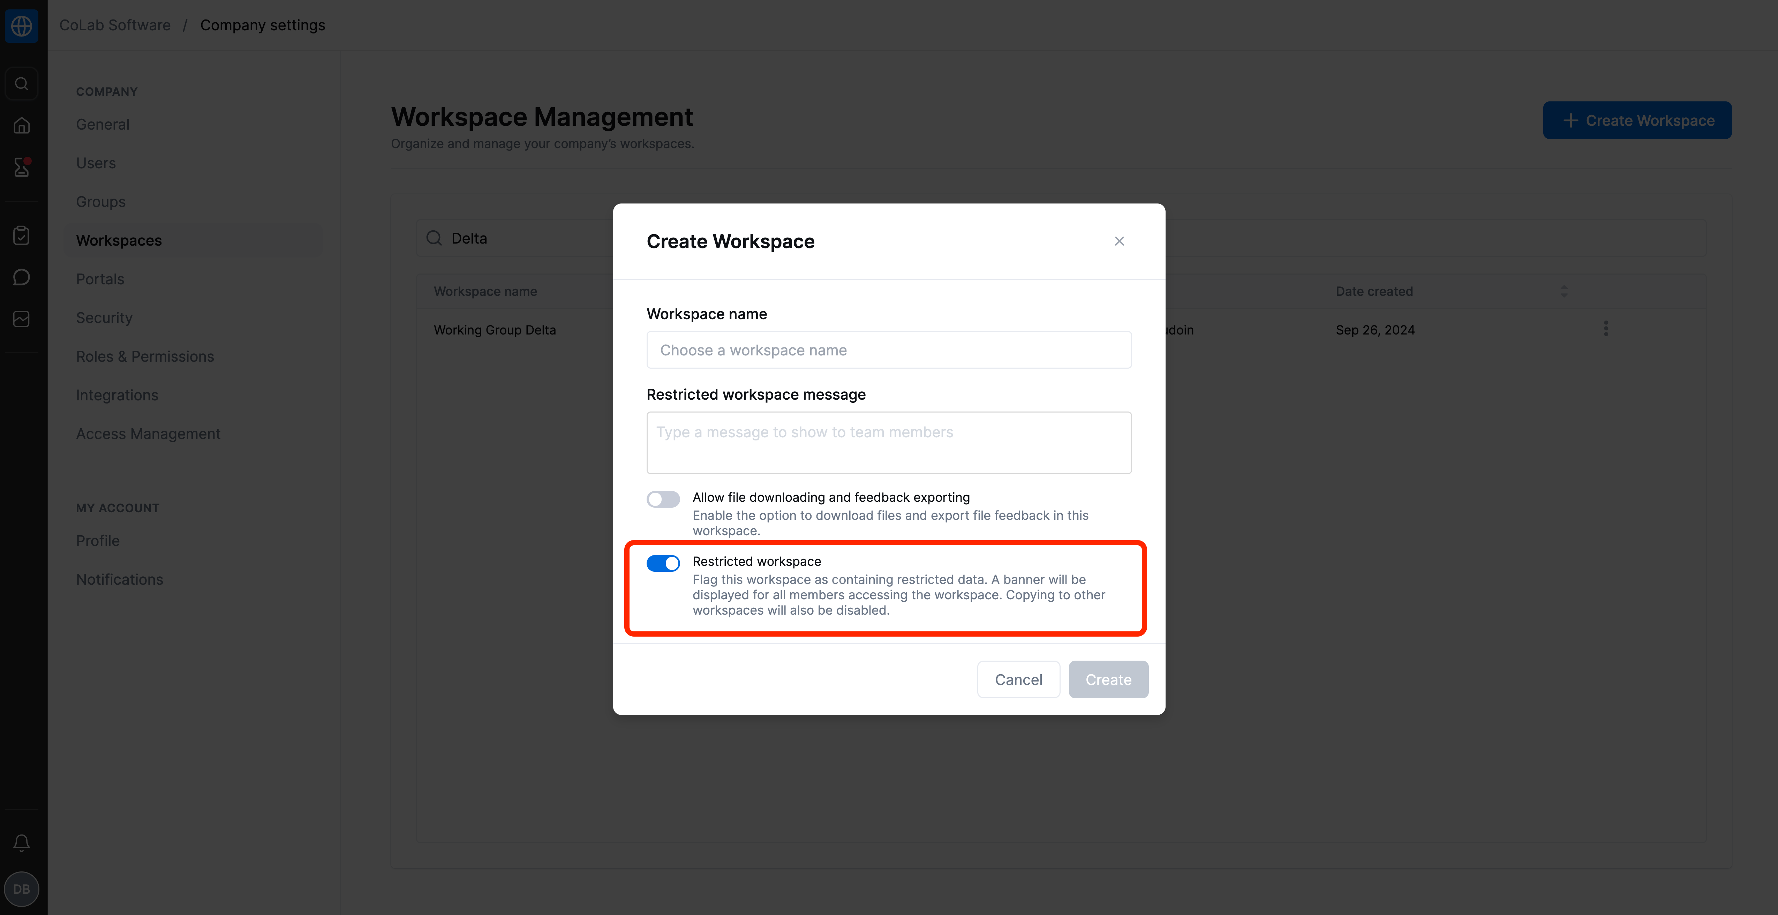Open three-dot menu for Working Group Delta
The image size is (1778, 915).
pyautogui.click(x=1606, y=328)
